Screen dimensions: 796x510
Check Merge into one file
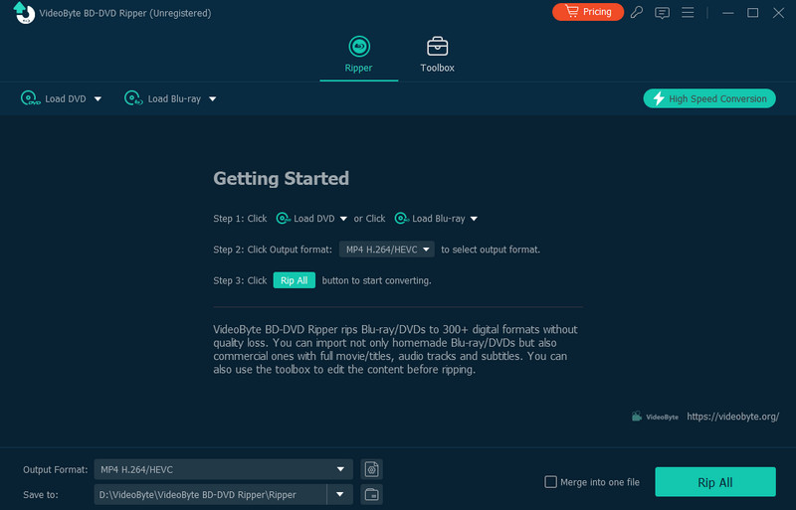551,482
